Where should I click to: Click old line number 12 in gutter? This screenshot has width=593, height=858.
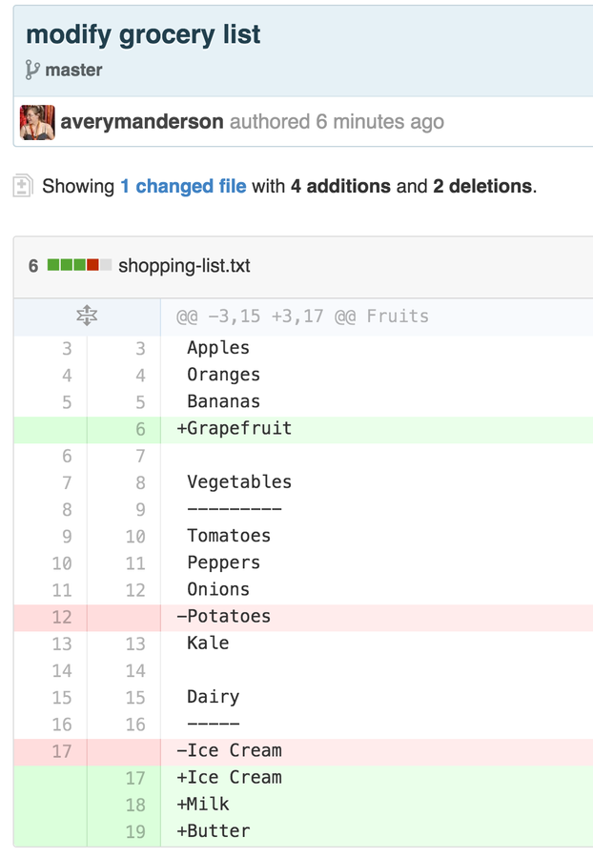click(x=62, y=617)
